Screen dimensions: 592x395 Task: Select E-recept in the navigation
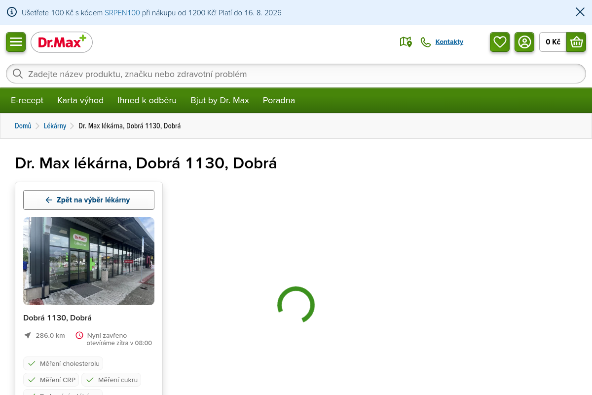click(27, 100)
